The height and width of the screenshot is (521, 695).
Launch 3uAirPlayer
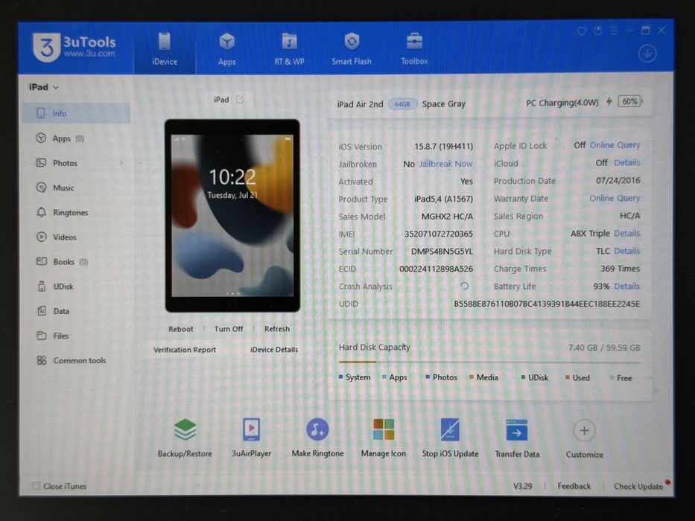[x=251, y=438]
